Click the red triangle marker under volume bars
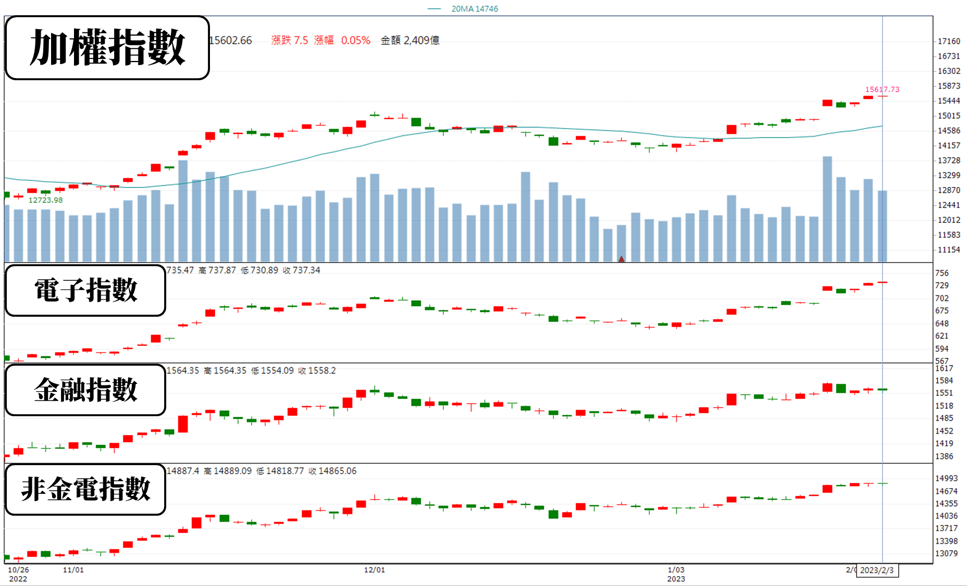Screen dimensions: 967x586 coord(621,259)
